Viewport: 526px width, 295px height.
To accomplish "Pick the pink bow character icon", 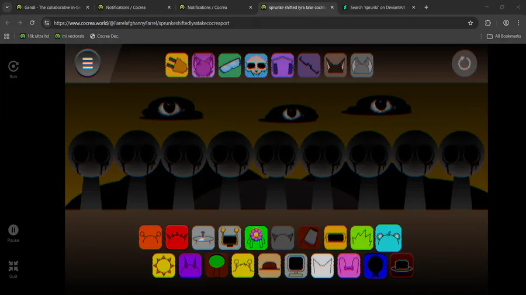I will (x=349, y=266).
